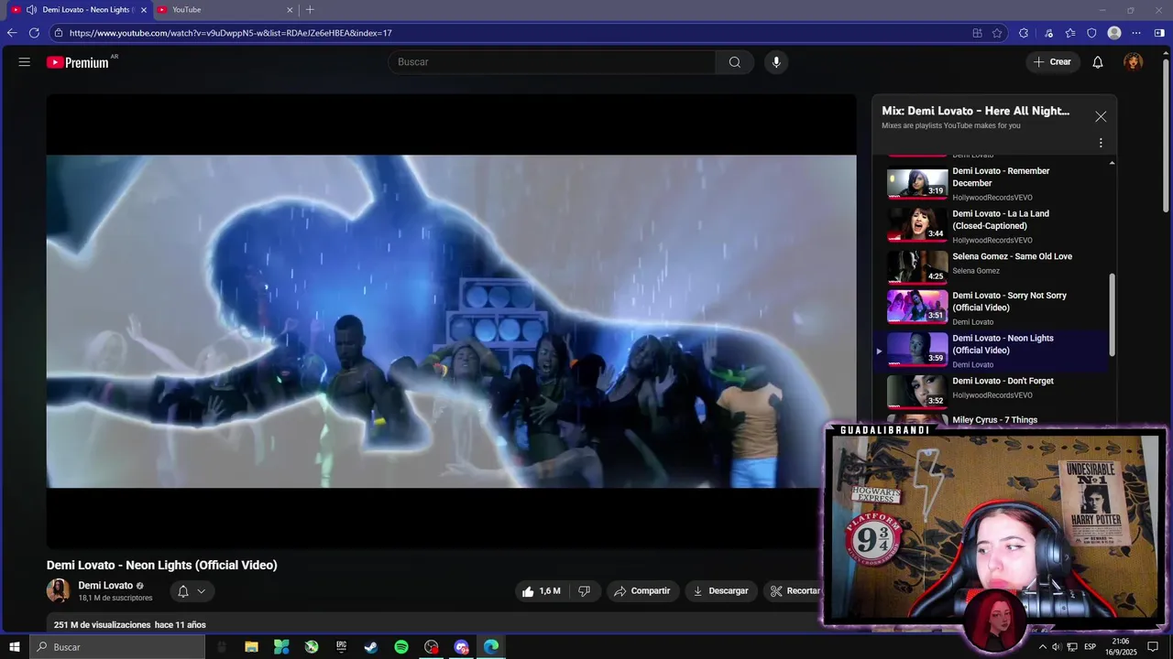This screenshot has height=659, width=1173.
Task: Open Epic Games launcher from taskbar
Action: pyautogui.click(x=342, y=647)
